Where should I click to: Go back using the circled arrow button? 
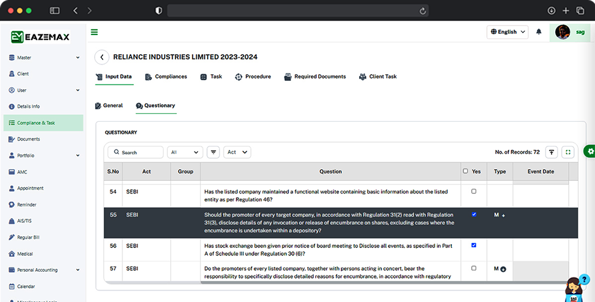tap(102, 57)
